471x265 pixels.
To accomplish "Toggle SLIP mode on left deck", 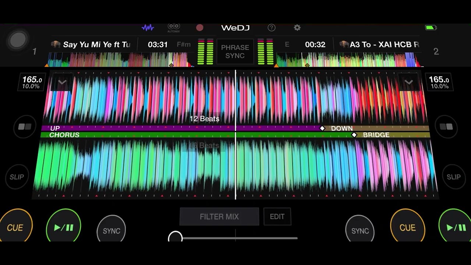I will click(x=17, y=177).
